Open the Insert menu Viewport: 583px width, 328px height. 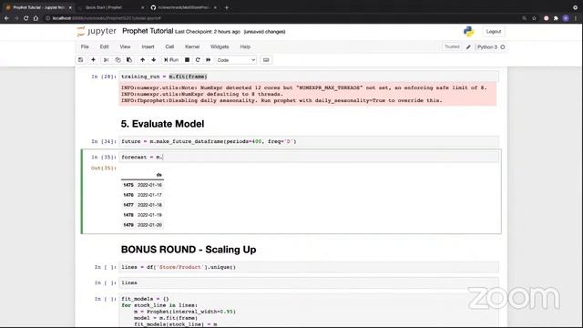coord(148,46)
